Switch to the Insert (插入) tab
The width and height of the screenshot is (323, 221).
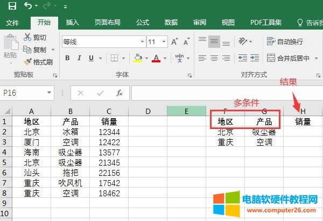click(73, 22)
